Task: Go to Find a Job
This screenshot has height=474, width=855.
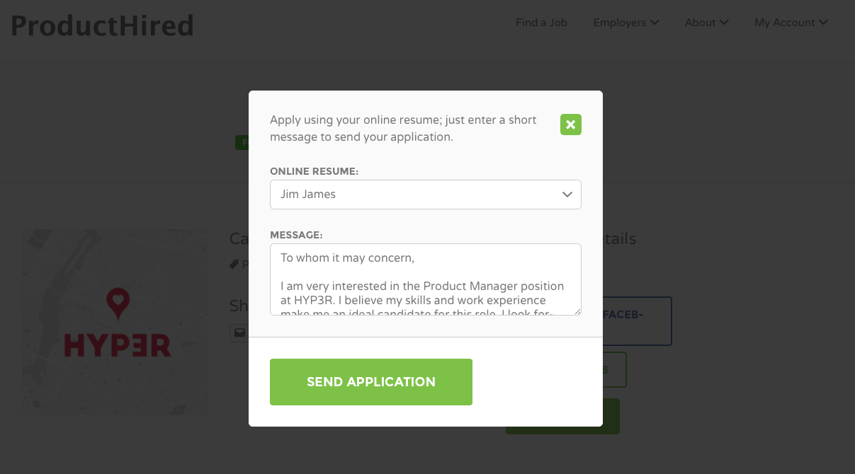Action: click(541, 23)
